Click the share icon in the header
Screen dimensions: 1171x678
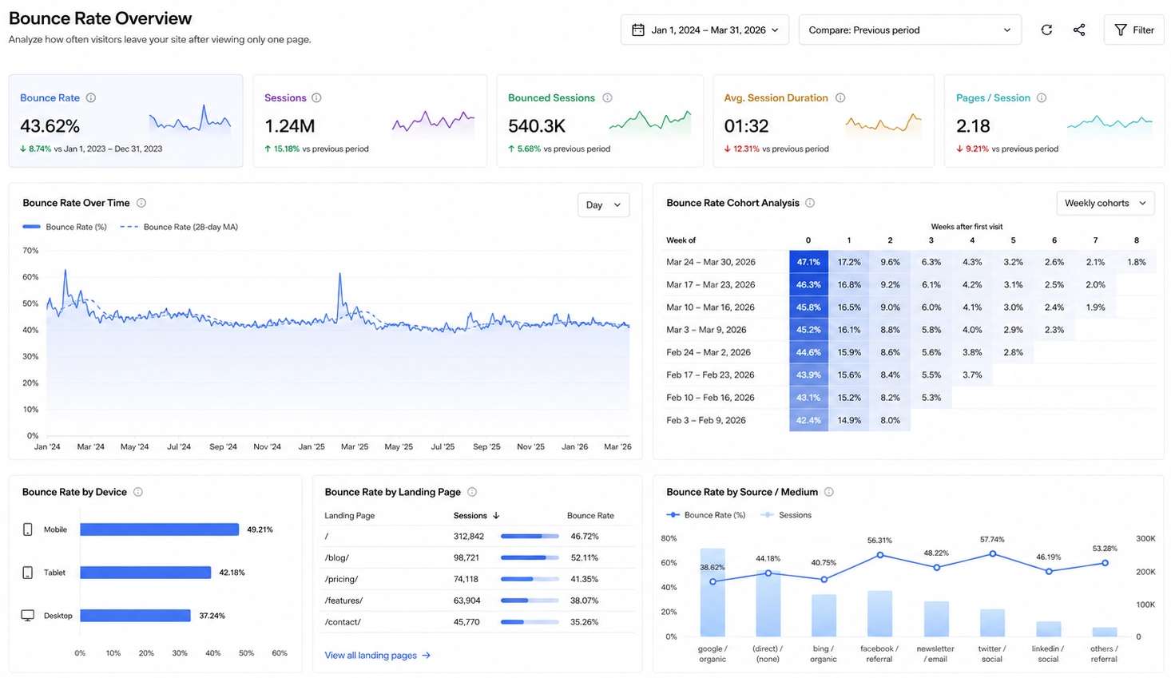1079,30
